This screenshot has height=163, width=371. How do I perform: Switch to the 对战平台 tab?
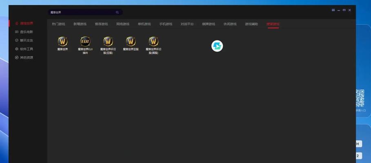[x=187, y=24]
